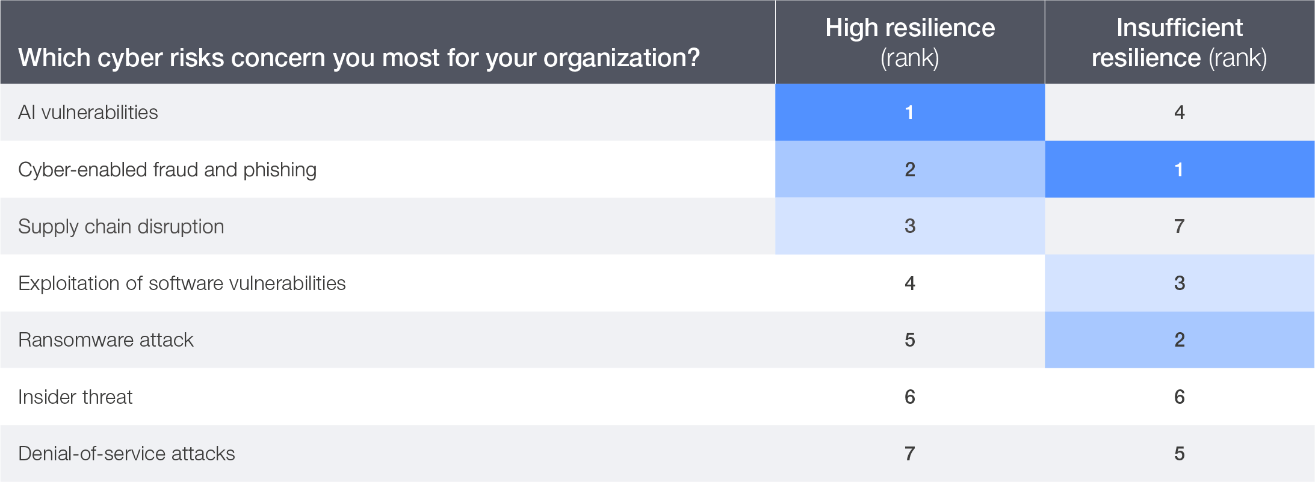This screenshot has width=1315, height=482.
Task: Click the AI vulnerabilities row label
Action: point(88,113)
